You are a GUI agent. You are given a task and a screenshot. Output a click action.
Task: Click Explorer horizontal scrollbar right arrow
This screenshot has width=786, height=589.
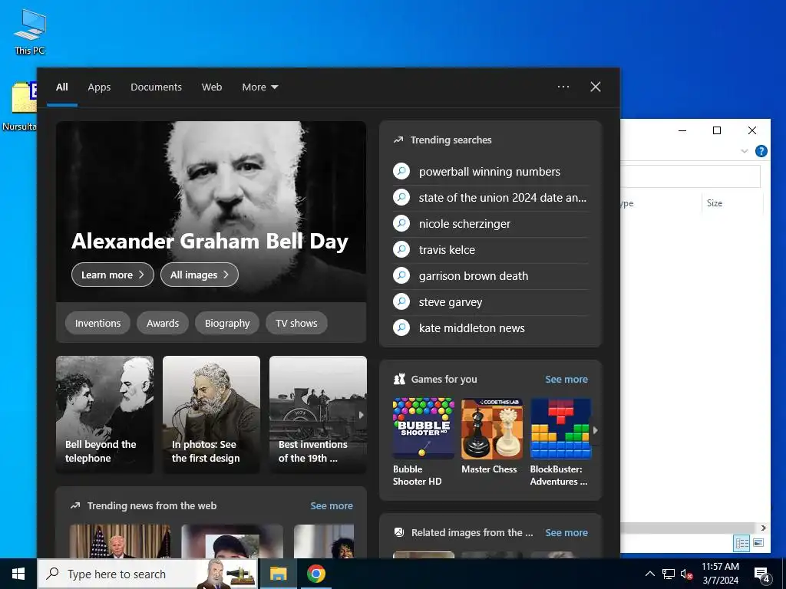(764, 528)
